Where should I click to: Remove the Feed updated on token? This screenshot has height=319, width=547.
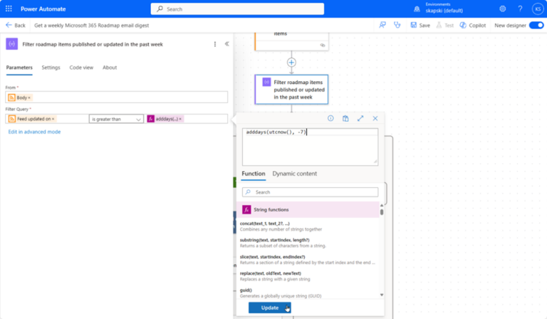point(53,119)
